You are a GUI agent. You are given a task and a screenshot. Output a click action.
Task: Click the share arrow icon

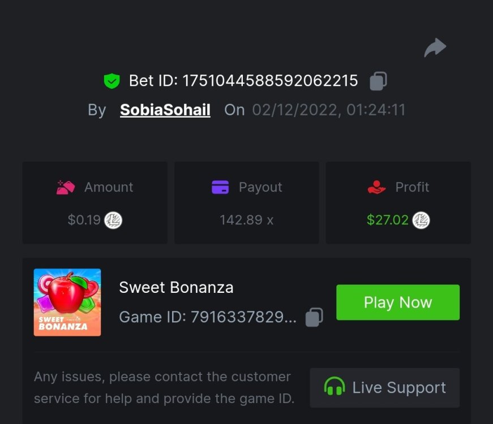[435, 47]
